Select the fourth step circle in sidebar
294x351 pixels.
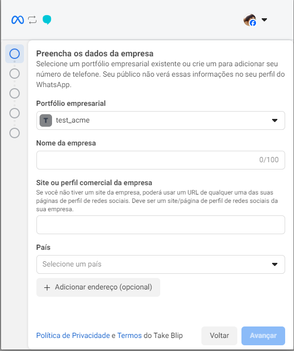click(x=15, y=113)
